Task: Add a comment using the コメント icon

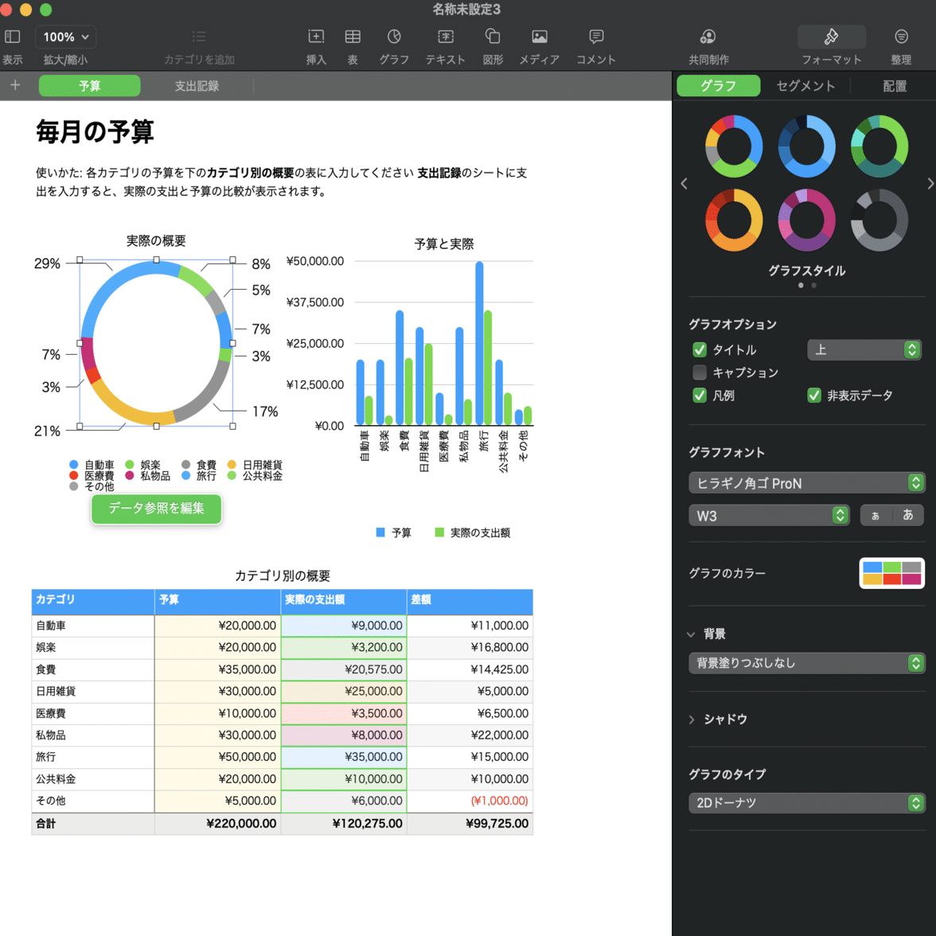Action: (595, 37)
